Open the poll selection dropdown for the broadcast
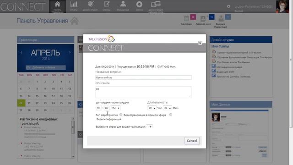This screenshot has height=165, width=293. coord(150,126)
